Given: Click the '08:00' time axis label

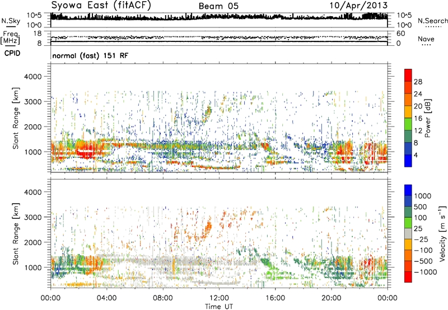Looking at the screenshot, I should (163, 298).
